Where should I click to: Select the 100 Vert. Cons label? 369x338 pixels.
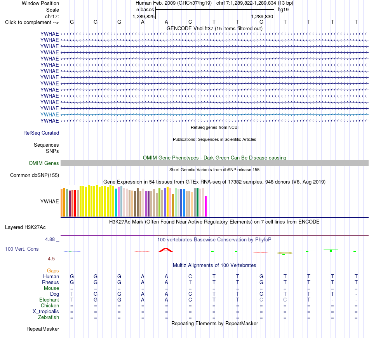22,249
